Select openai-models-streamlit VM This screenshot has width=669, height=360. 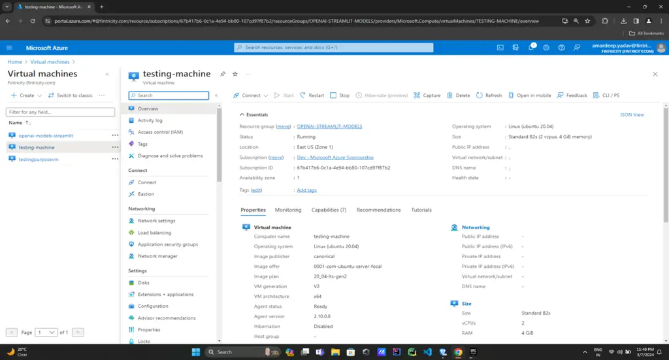pos(46,136)
